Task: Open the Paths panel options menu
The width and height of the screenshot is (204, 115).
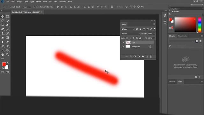Action: pyautogui.click(x=202, y=82)
